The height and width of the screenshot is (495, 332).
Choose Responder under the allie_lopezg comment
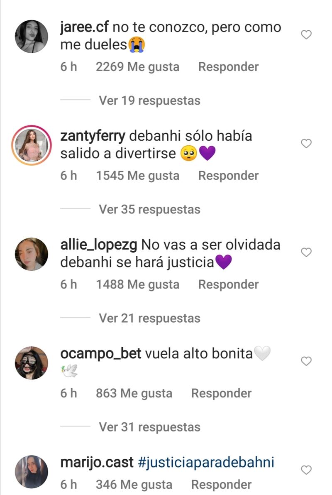[228, 284]
